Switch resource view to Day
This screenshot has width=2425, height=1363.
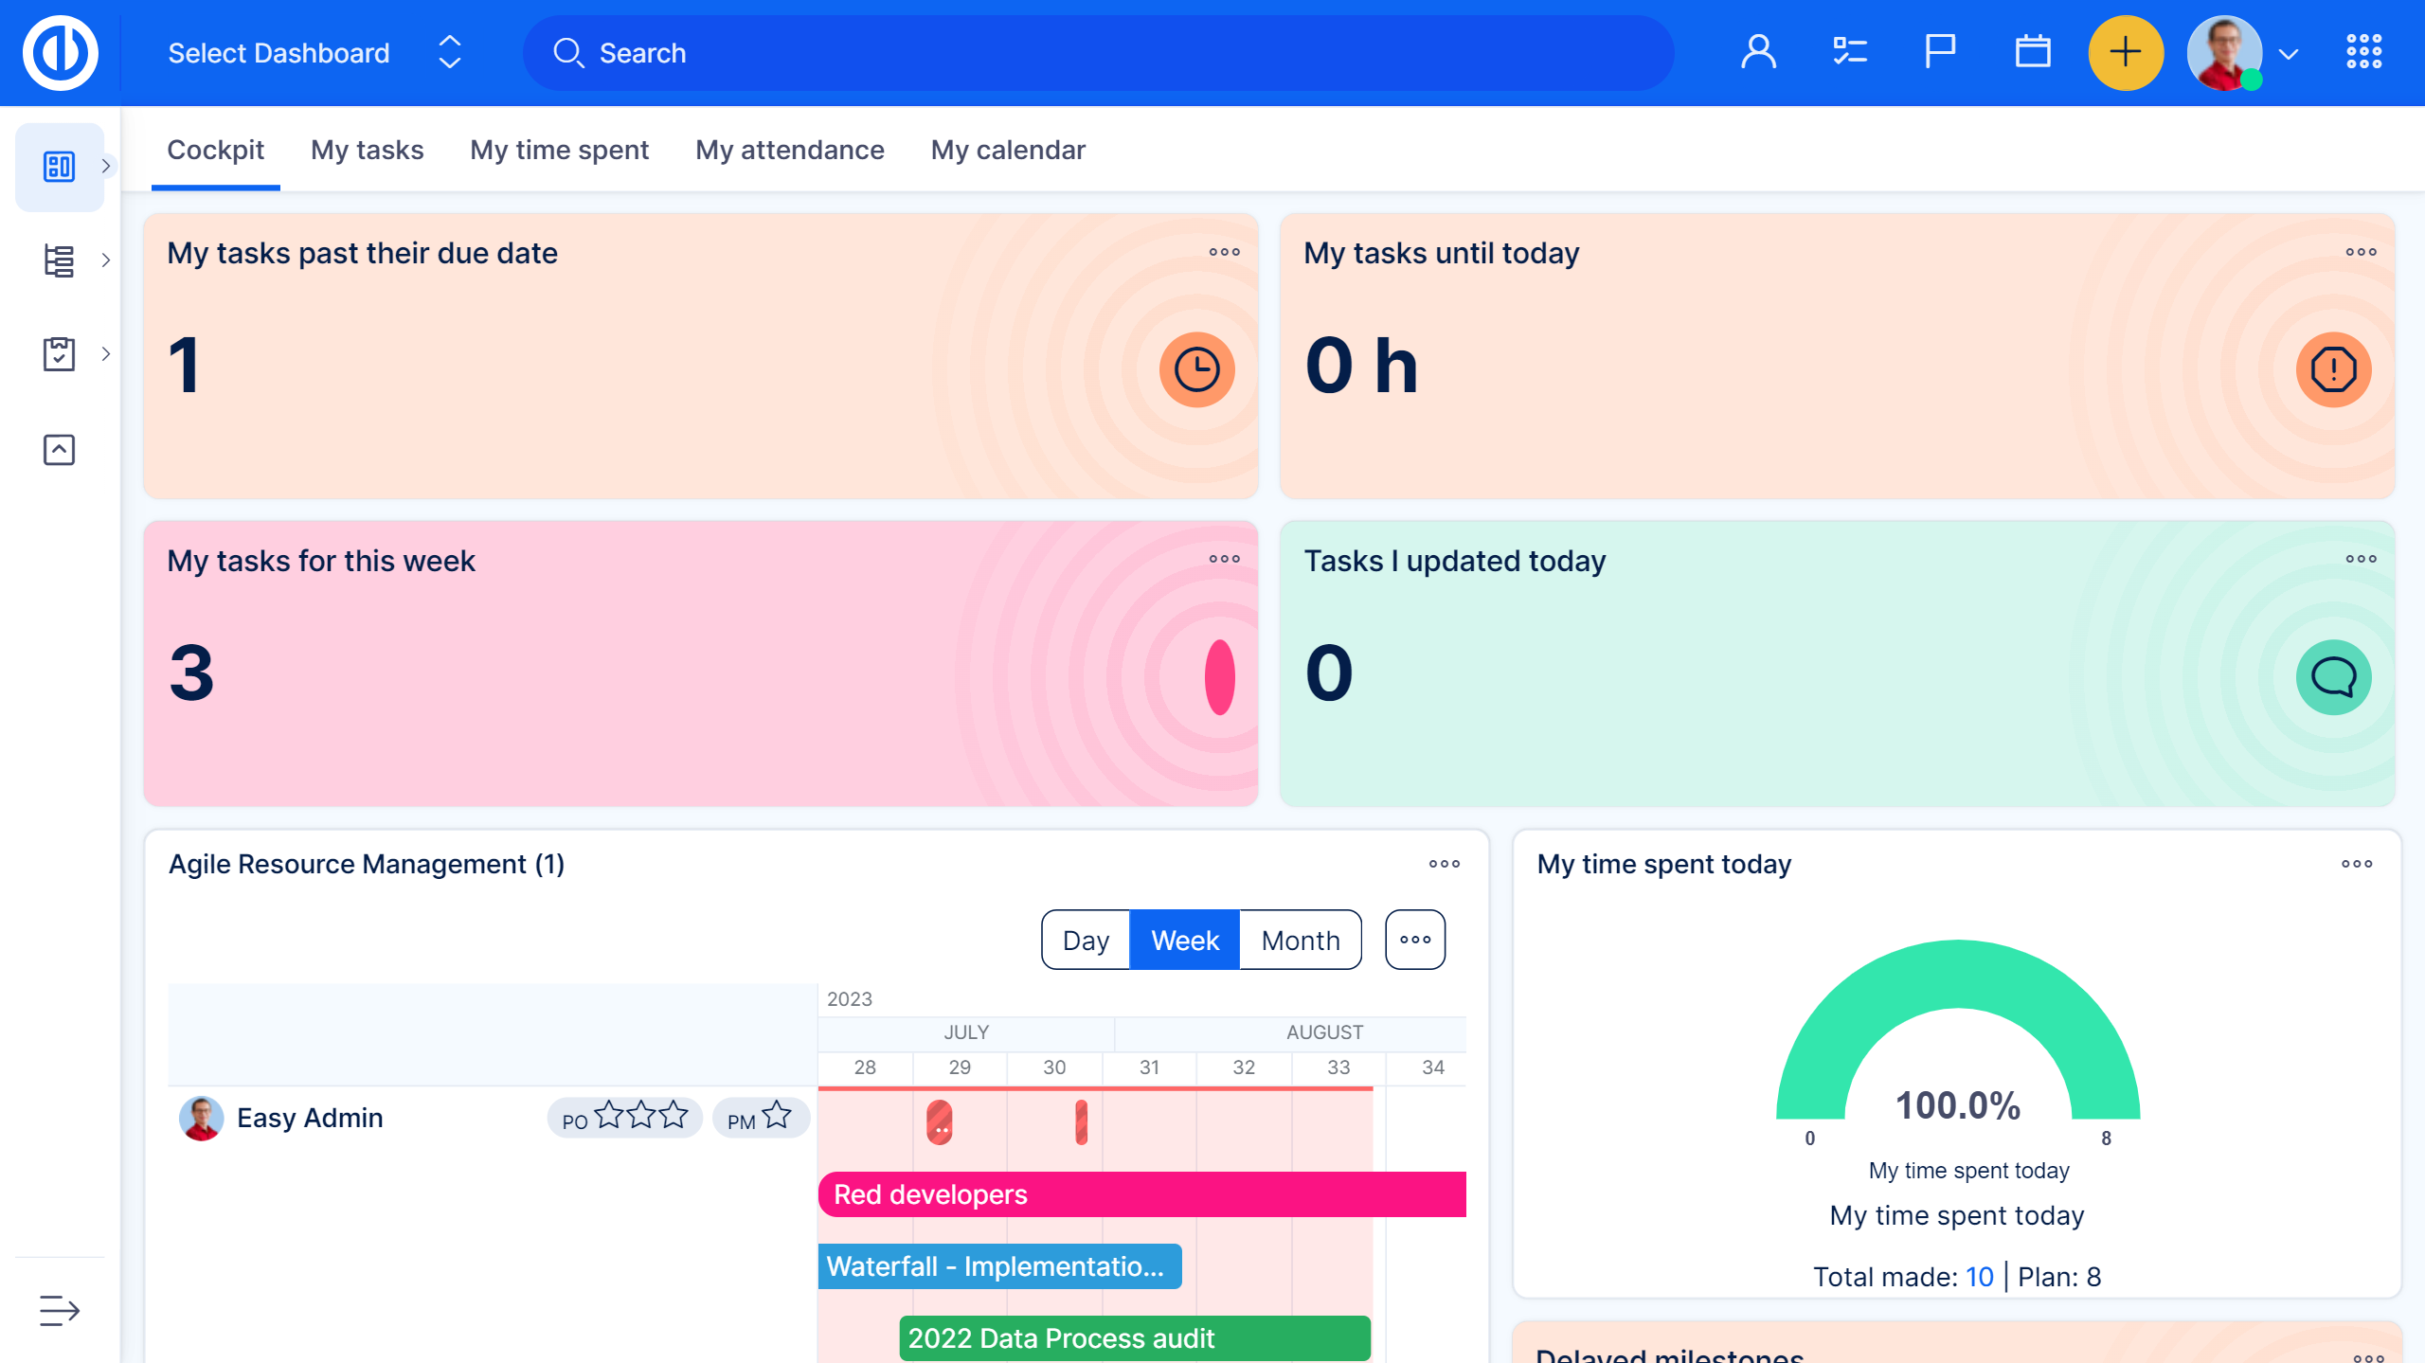coord(1086,940)
